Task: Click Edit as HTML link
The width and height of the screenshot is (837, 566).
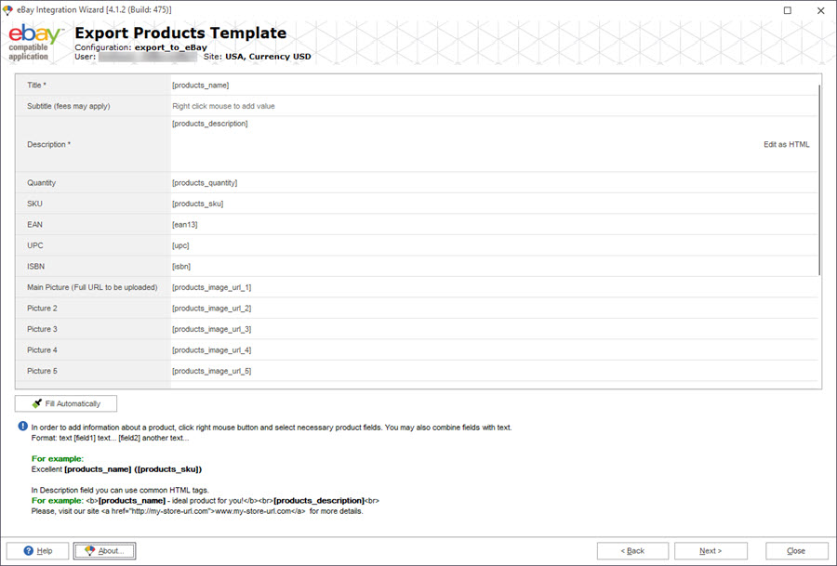Action: [786, 145]
